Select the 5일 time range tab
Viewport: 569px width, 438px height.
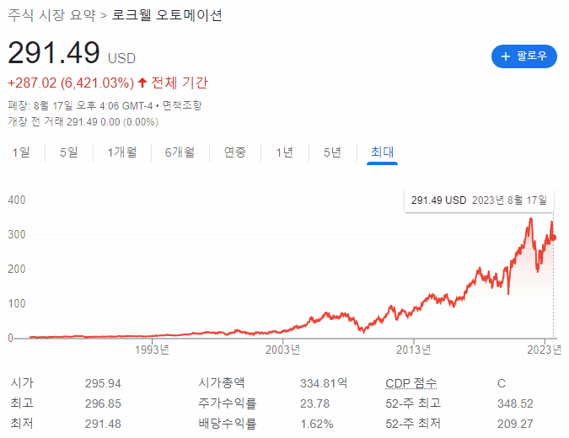[x=69, y=152]
